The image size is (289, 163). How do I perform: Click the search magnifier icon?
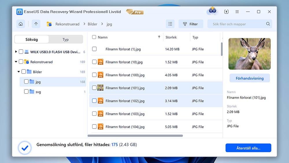(268, 24)
